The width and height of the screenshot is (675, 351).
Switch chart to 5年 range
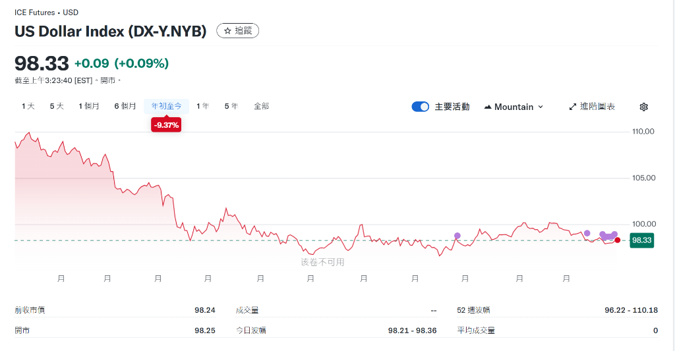tap(231, 106)
